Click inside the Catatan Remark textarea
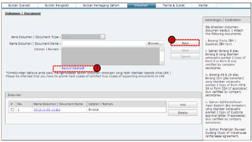This screenshot has height=142, width=252. (111, 56)
